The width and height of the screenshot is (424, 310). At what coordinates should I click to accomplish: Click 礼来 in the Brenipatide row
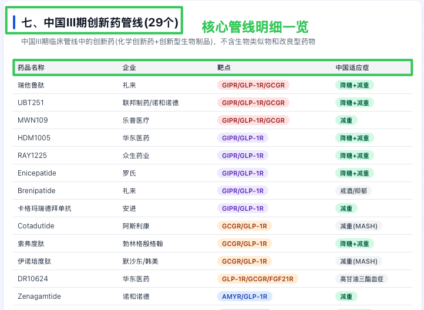[x=129, y=191]
